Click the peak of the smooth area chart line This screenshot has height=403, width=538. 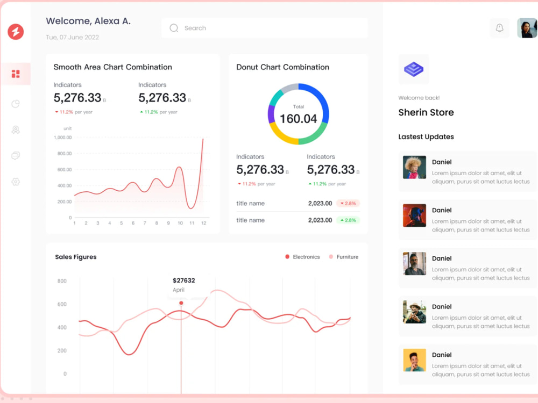click(x=203, y=140)
